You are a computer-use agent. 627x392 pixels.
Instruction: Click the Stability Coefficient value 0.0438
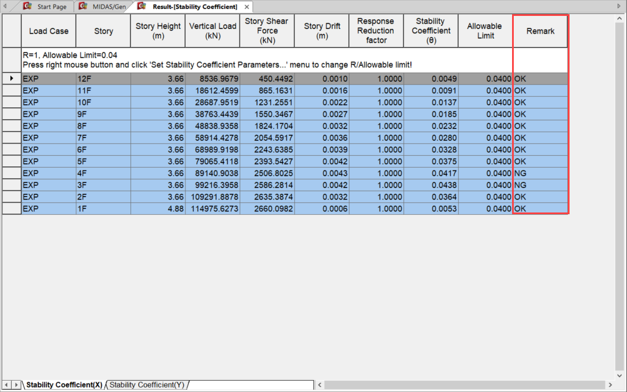[431, 185]
